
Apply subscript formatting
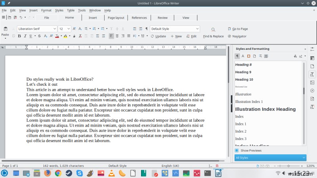[46, 36]
